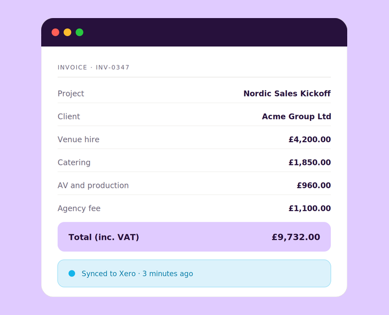This screenshot has width=389, height=315.
Task: Click the invoice number INV-0347 header
Action: point(94,68)
